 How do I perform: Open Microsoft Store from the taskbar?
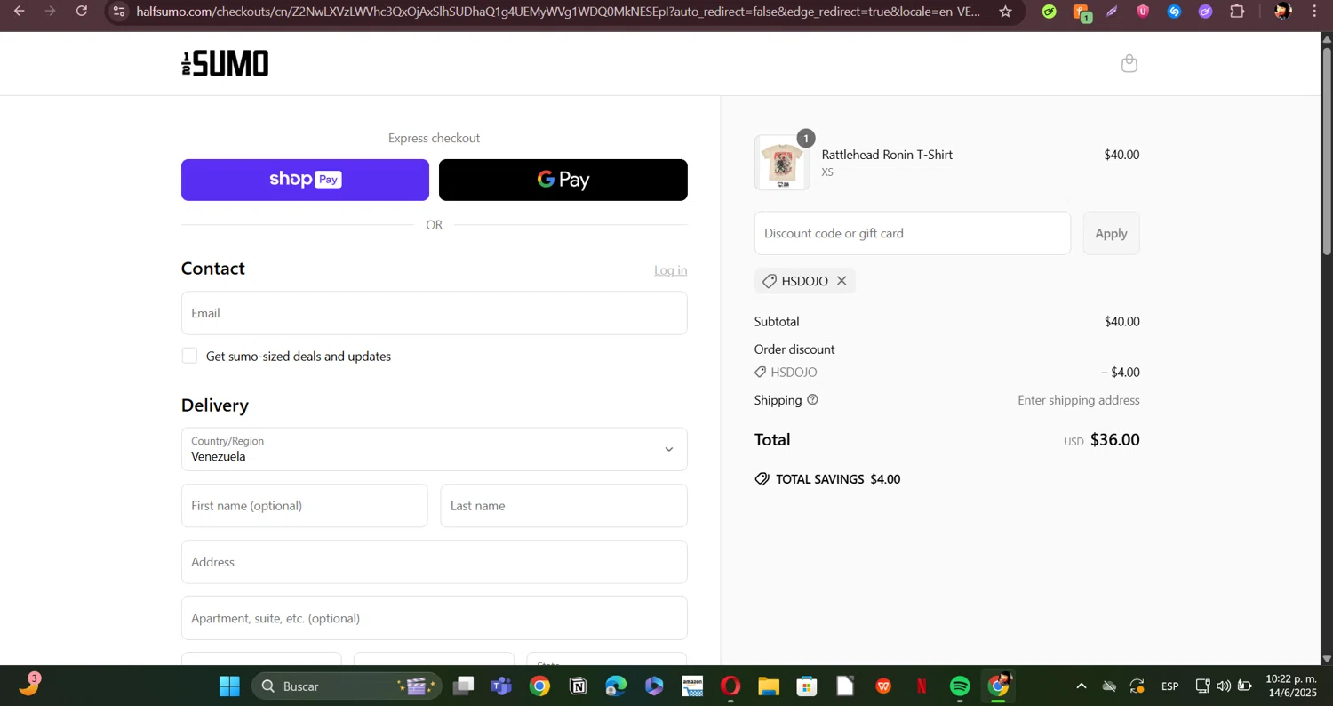click(807, 686)
